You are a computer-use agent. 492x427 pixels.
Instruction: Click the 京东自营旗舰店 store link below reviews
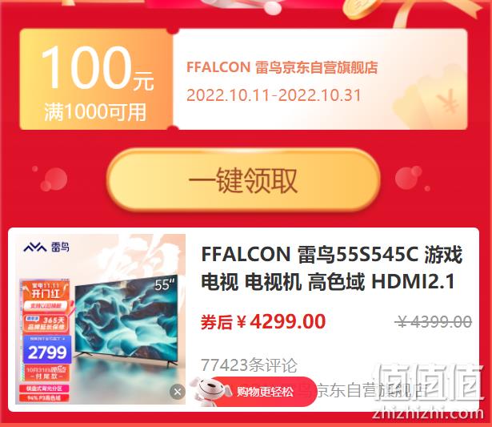372,391
